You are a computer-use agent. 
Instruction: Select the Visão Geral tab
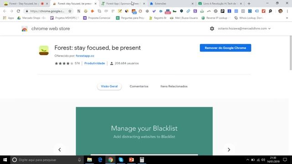coord(109,86)
